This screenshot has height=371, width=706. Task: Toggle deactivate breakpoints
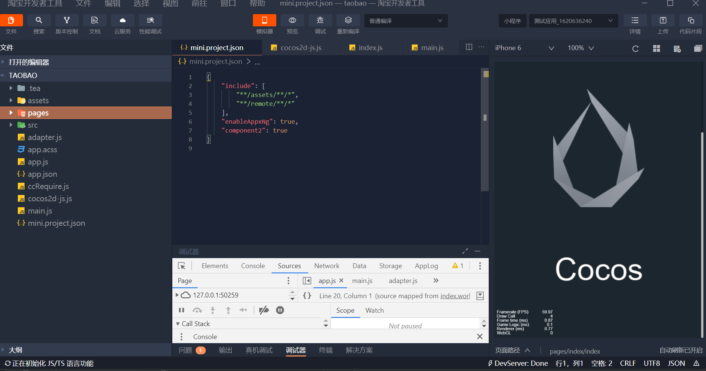click(x=264, y=310)
